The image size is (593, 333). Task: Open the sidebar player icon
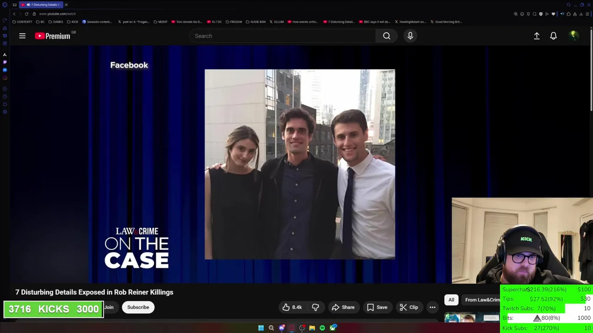point(5,88)
